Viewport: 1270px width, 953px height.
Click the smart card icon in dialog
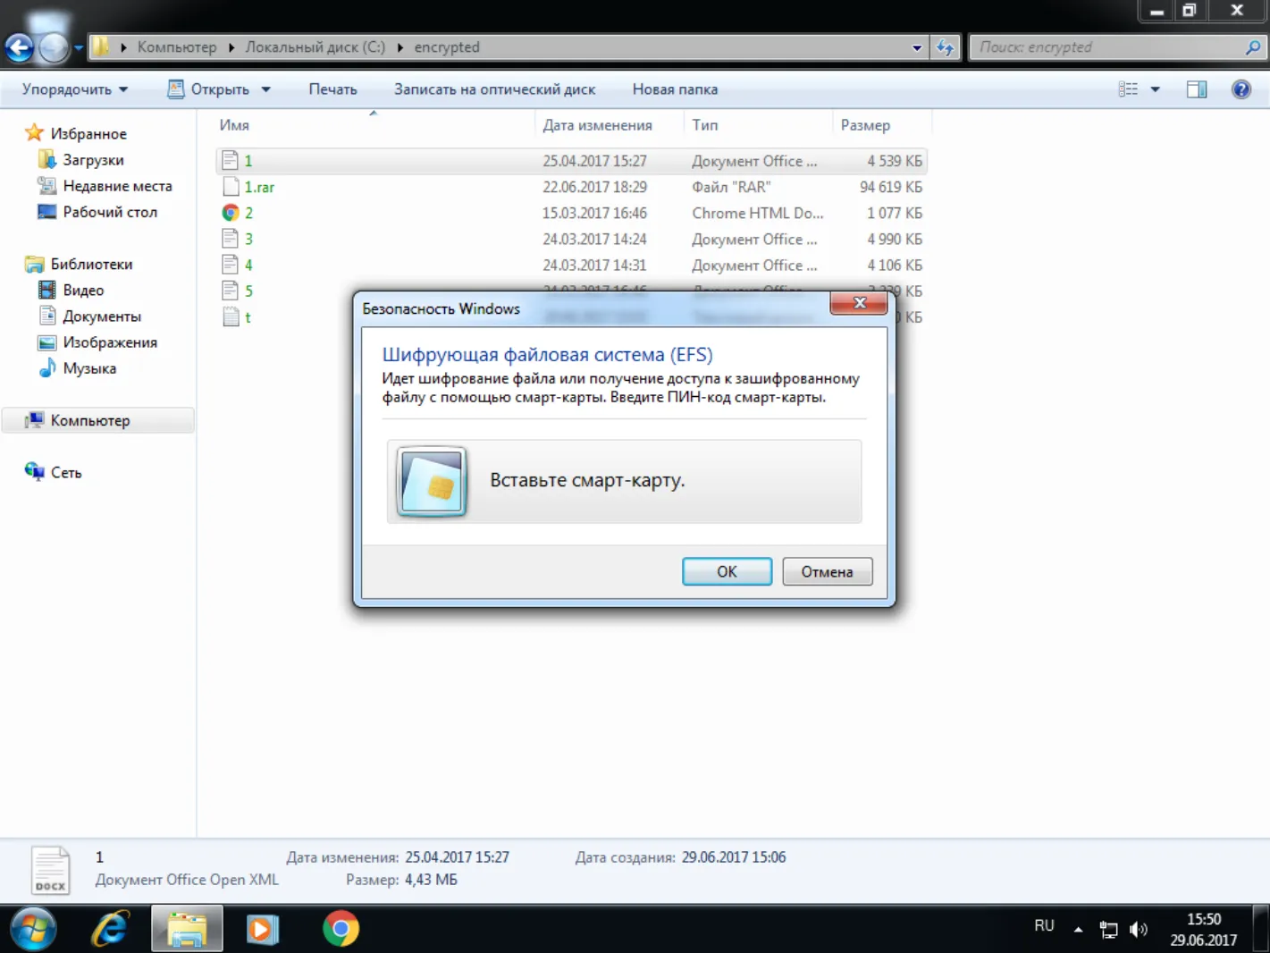[432, 481]
